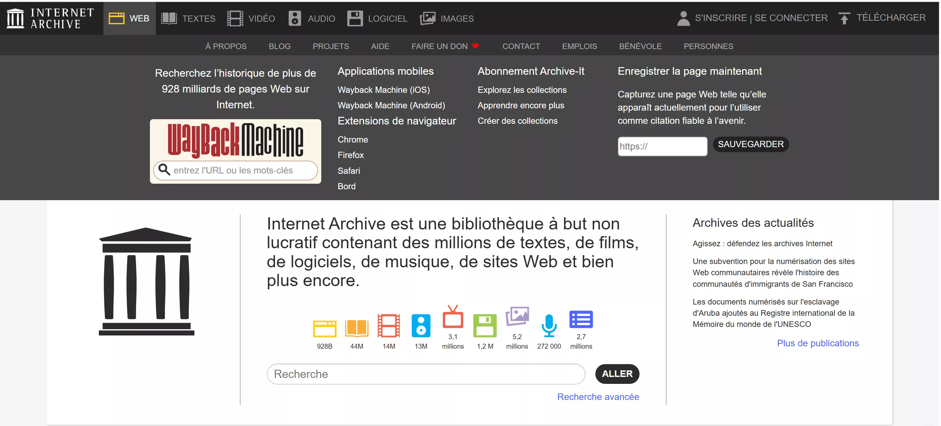Click the TÉLÉCHARGER upload icon
The height and width of the screenshot is (426, 941).
point(844,18)
